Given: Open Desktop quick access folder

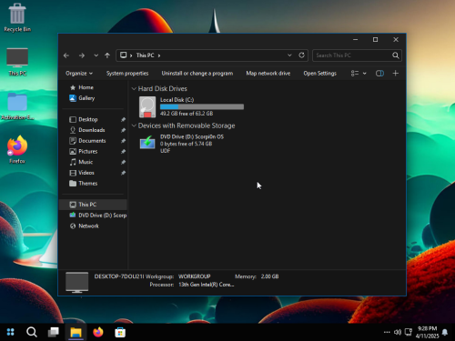Looking at the screenshot, I should click(88, 119).
